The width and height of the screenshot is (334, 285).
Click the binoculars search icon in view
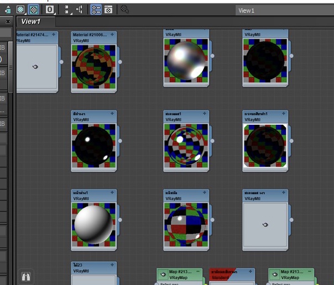[x=25, y=276]
